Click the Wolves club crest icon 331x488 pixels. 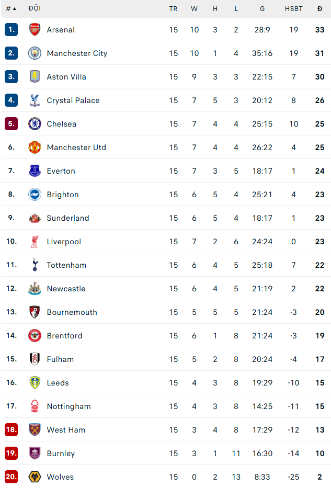pos(35,477)
